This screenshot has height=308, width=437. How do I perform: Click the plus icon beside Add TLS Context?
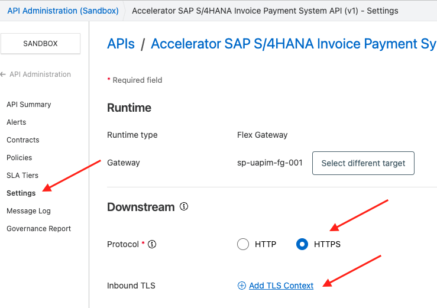click(242, 286)
